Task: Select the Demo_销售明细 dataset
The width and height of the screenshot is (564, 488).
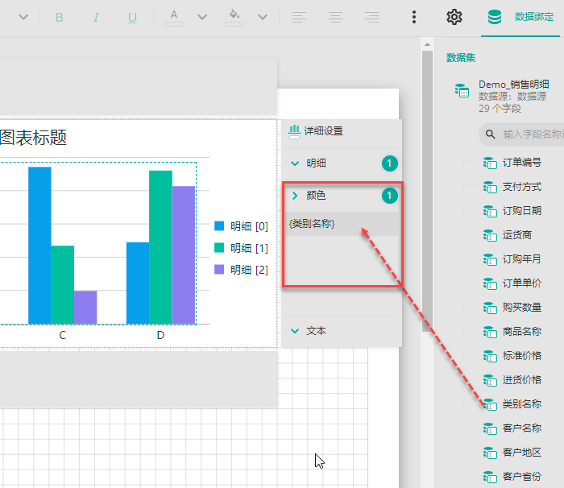Action: [513, 84]
